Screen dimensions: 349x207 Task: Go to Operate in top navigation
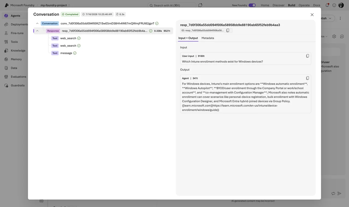(x=304, y=5)
